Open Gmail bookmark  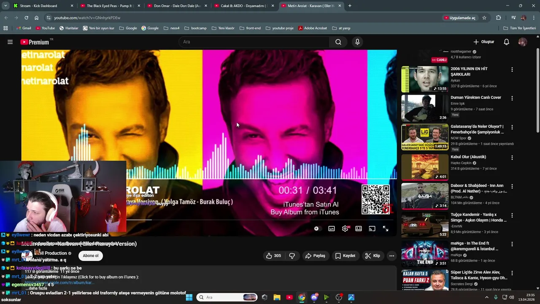[x=24, y=28]
